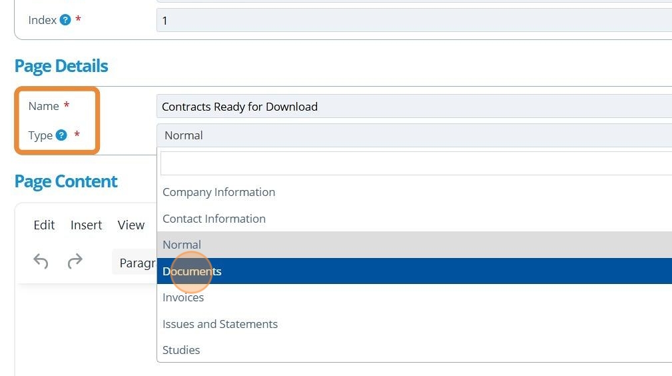The width and height of the screenshot is (672, 376).
Task: Open the editor's Insert menu
Action: pos(86,225)
